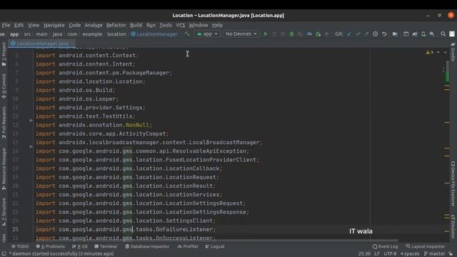Sync Project with Gradle Files icon

point(414,34)
